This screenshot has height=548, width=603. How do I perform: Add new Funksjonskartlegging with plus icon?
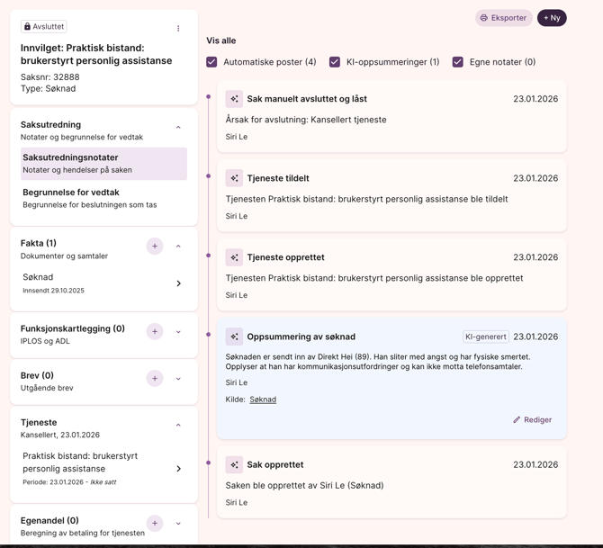[155, 332]
